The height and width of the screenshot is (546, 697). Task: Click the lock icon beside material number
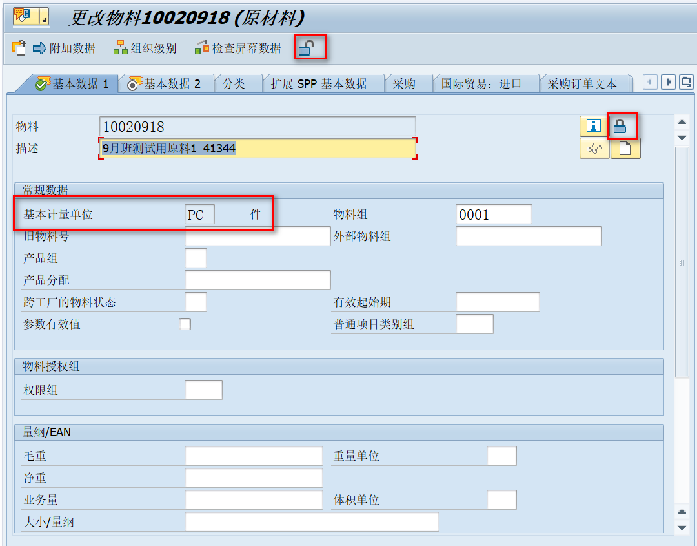pos(620,127)
